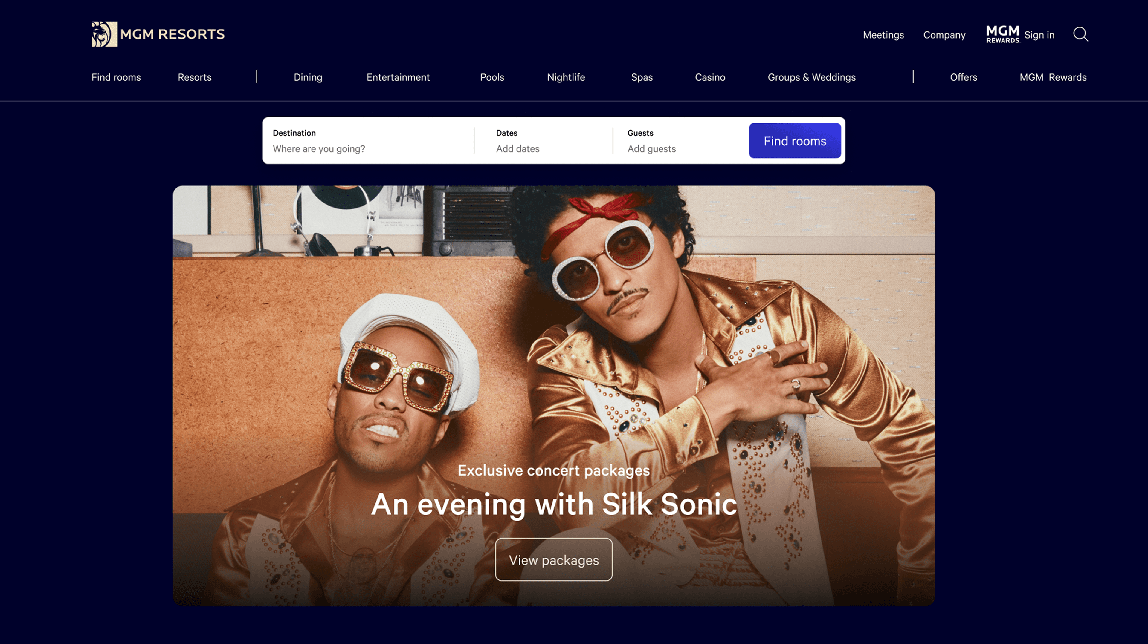Click the blue Find rooms button

click(795, 141)
